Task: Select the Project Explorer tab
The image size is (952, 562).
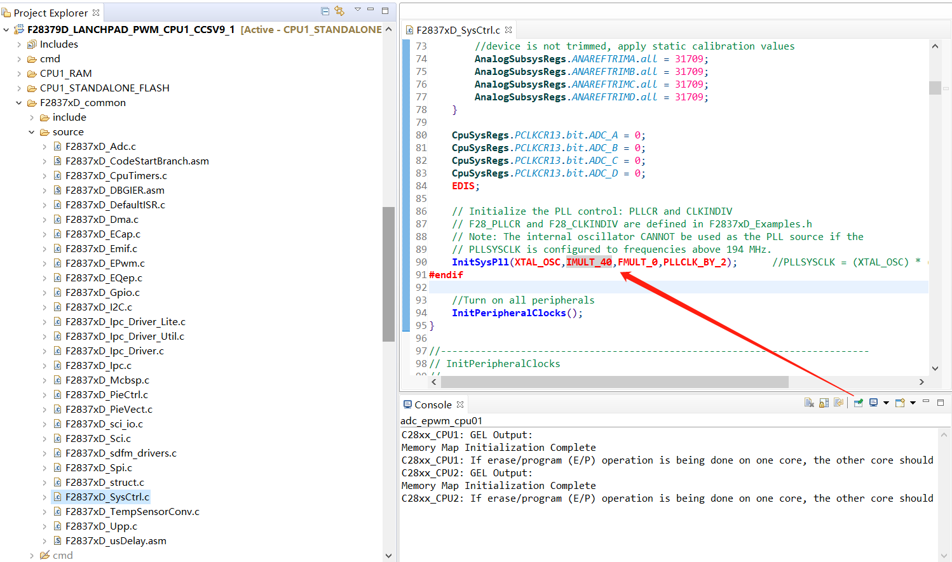Action: 51,13
